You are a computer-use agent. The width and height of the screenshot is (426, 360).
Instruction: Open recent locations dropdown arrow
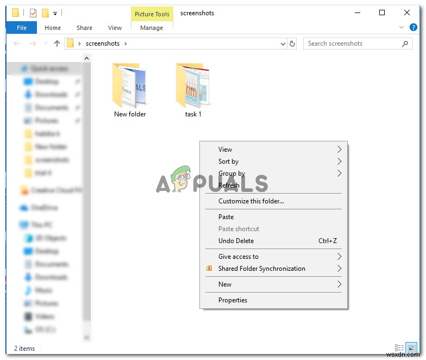46,44
